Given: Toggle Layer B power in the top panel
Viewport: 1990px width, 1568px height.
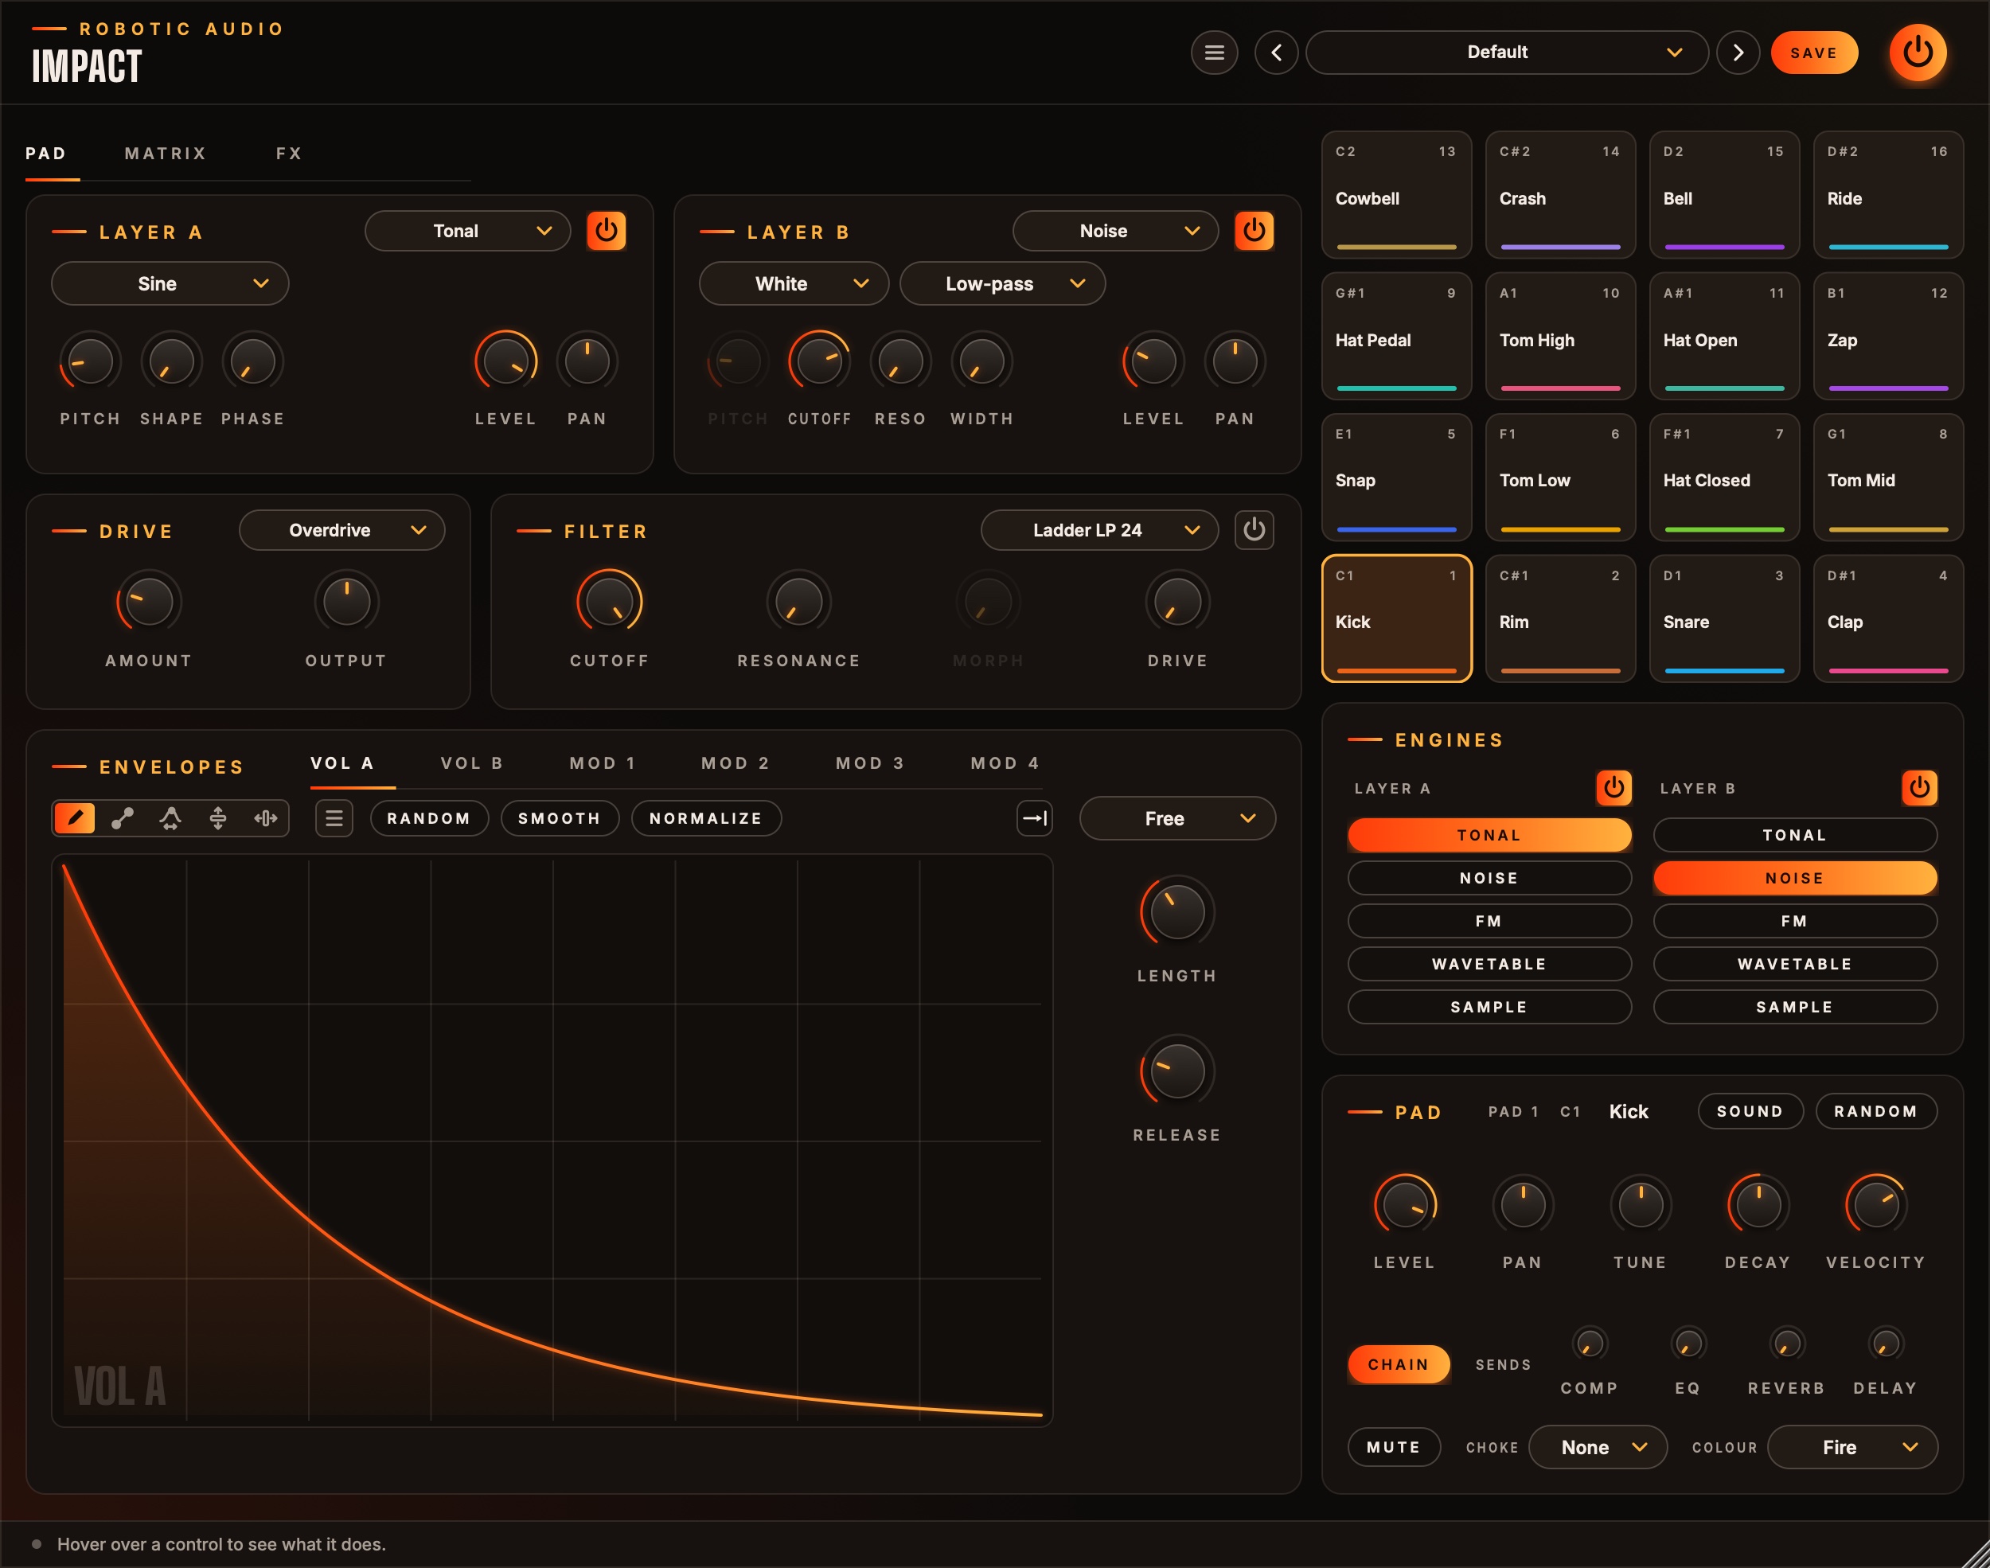Looking at the screenshot, I should 1254,231.
